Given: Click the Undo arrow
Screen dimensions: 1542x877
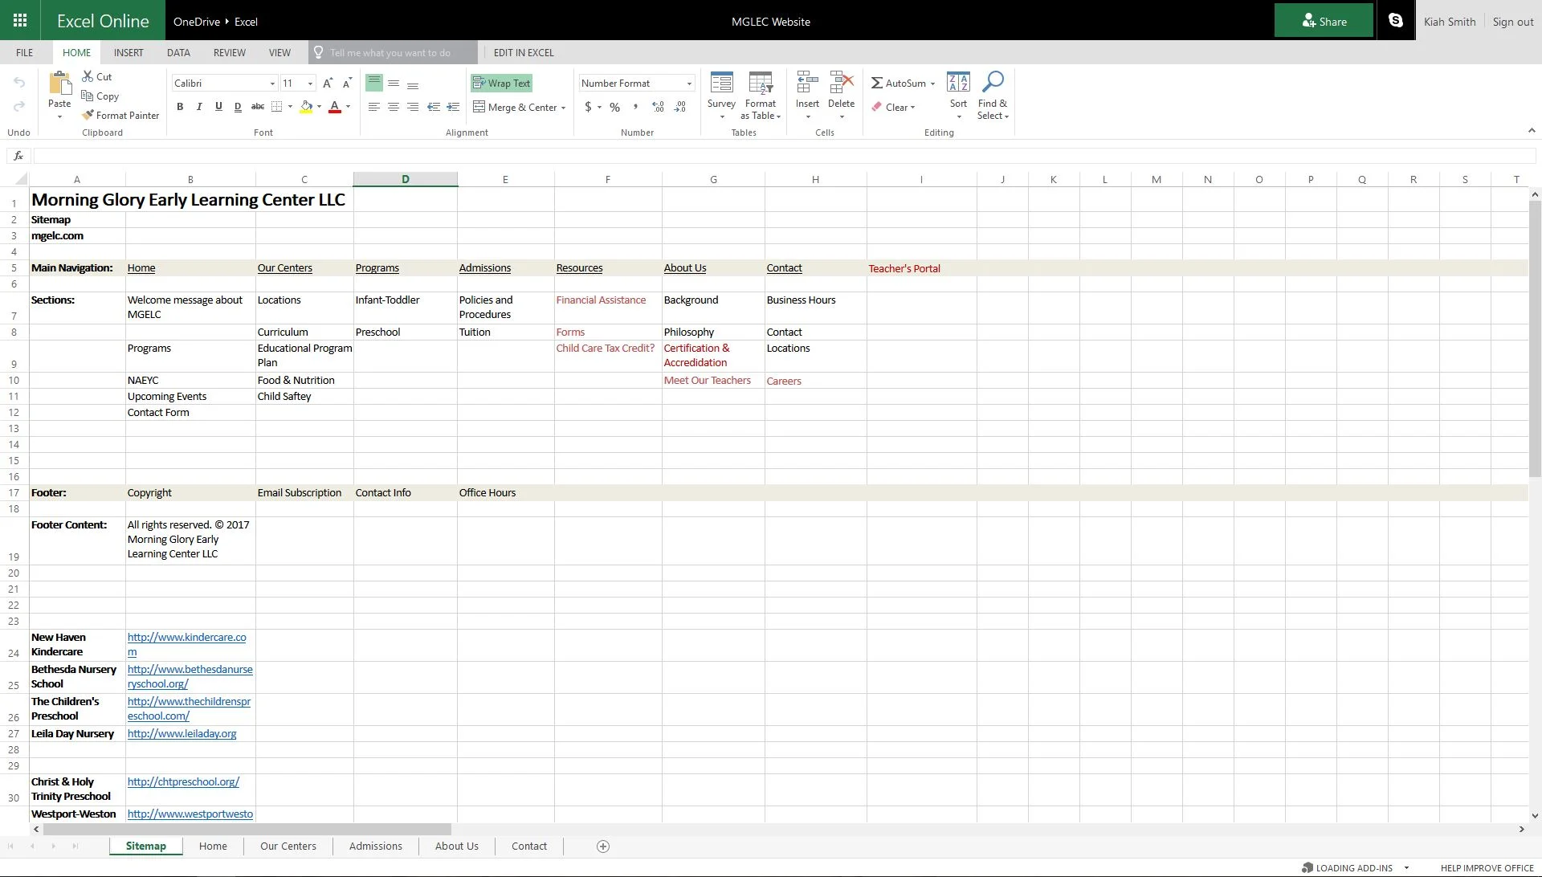Looking at the screenshot, I should point(19,83).
